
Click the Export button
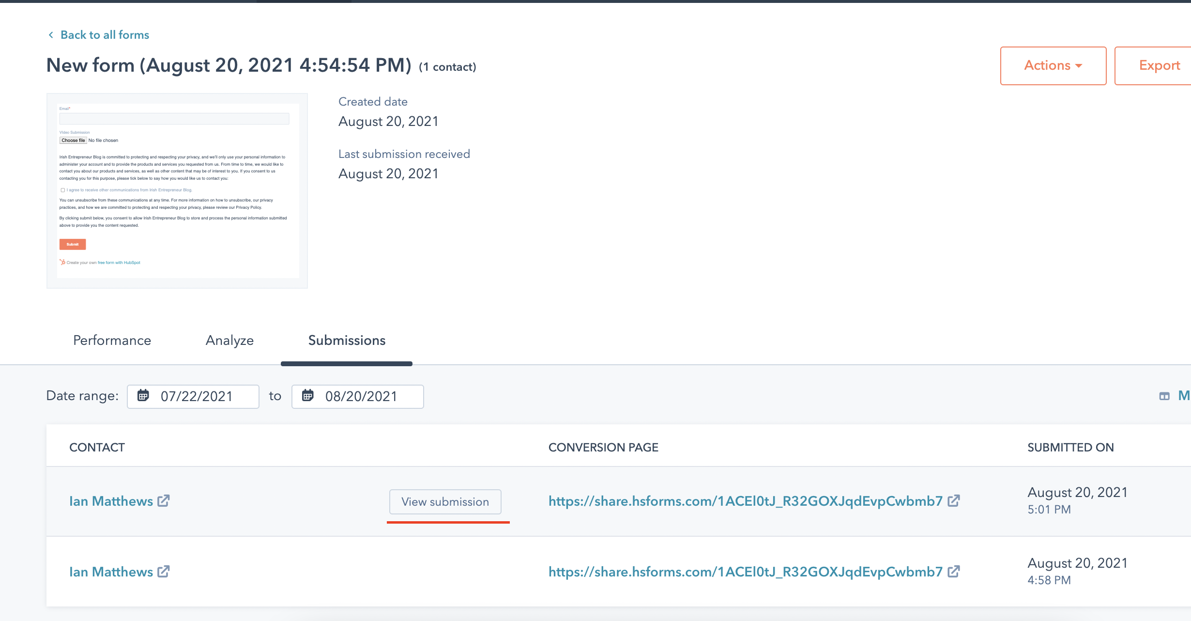(x=1159, y=66)
